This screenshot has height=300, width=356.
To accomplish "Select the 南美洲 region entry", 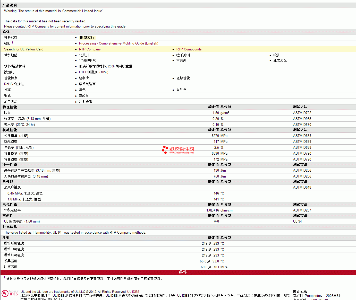I will tap(181, 60).
